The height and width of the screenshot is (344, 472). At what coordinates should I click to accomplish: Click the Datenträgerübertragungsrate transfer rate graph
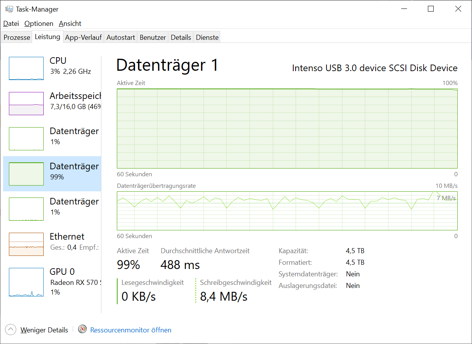point(287,211)
